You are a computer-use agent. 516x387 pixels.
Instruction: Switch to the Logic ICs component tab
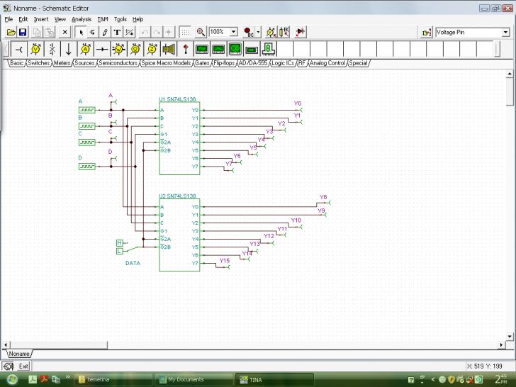283,63
